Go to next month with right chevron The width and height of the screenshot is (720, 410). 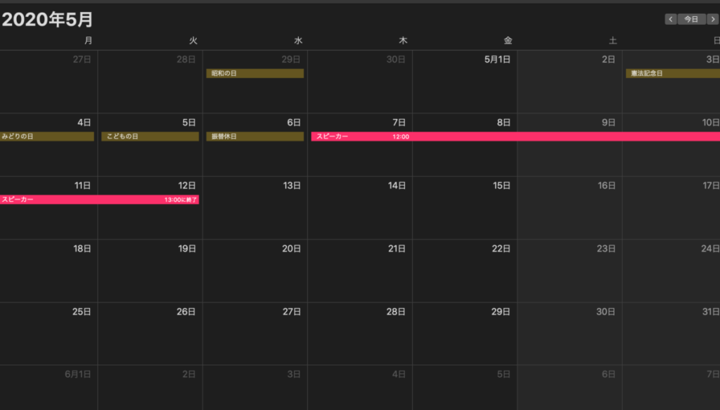712,19
